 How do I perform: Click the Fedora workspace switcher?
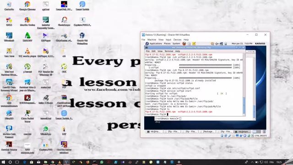point(256,132)
